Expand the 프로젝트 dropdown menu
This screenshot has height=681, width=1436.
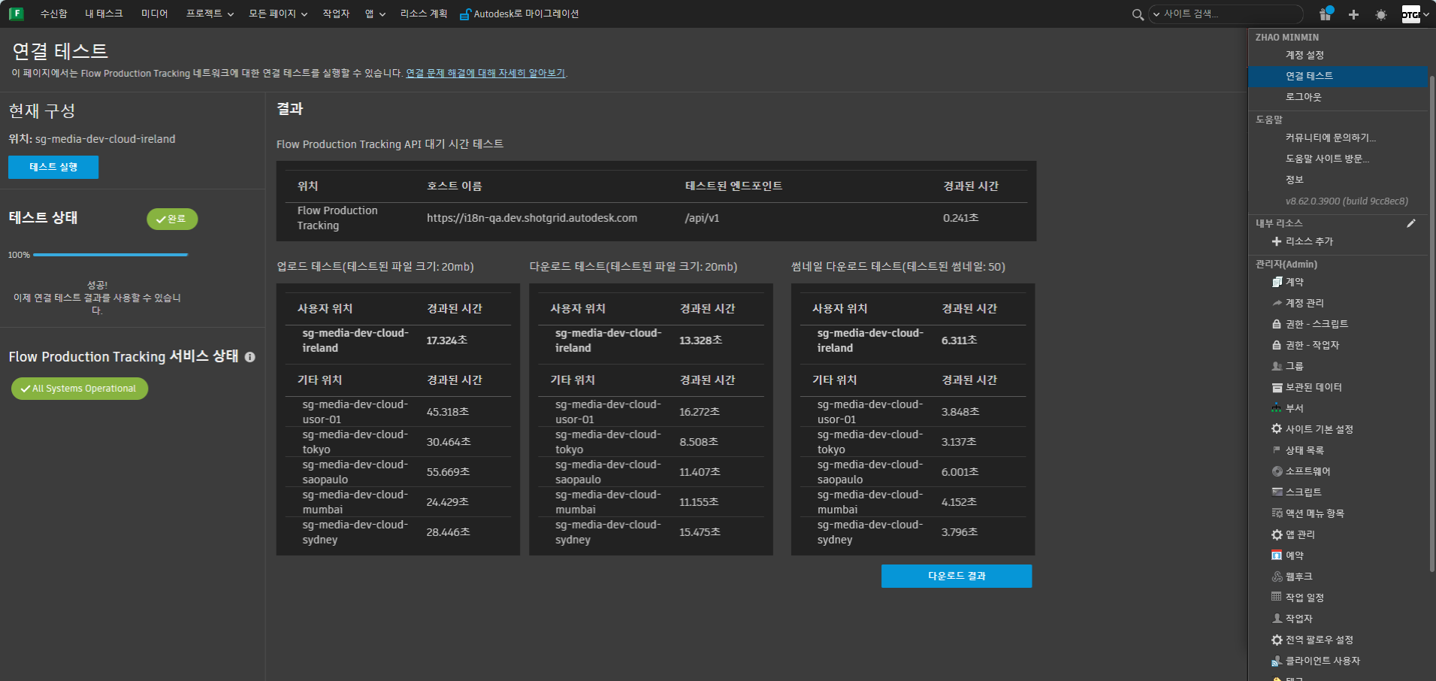(x=210, y=14)
